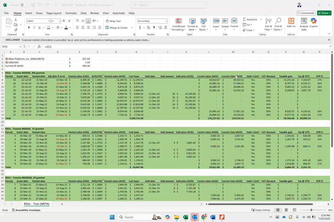Click the Increase Decimal icon

point(160,28)
